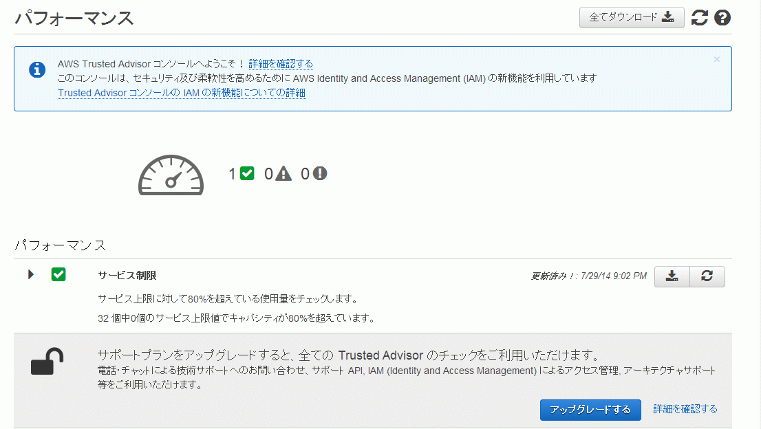Click the blue info icon in banner
Viewport: 761px width, 429px height.
(x=37, y=69)
